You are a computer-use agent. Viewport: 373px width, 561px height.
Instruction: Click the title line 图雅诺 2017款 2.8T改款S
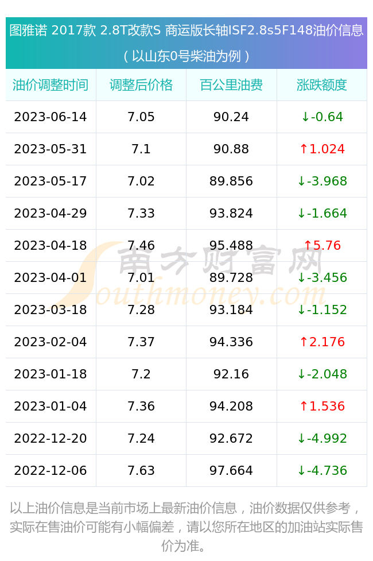(85, 30)
